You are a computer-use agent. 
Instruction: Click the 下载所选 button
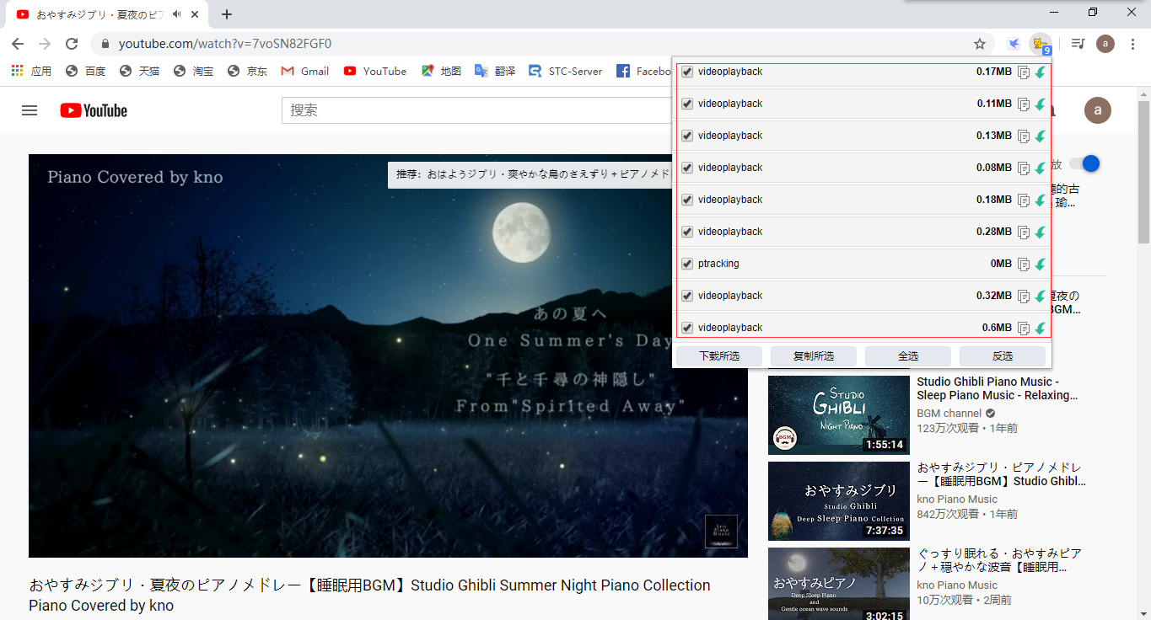719,356
